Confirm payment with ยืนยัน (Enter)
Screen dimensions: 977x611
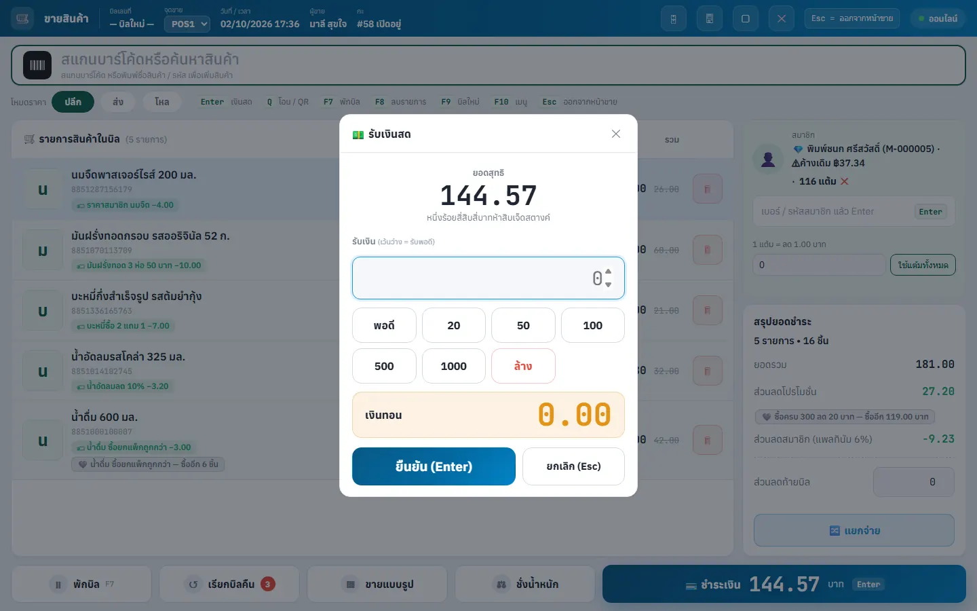(x=434, y=466)
